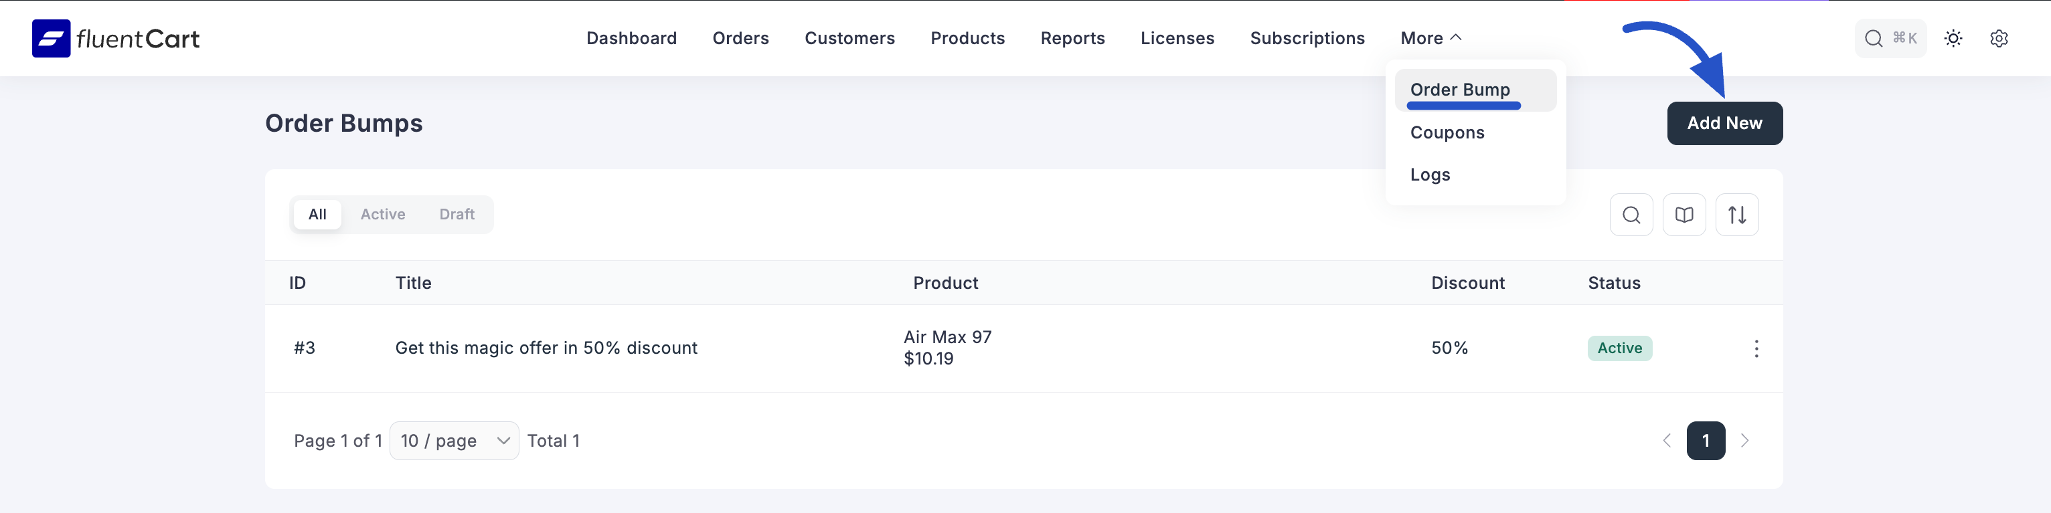Click the table search magnifier icon
Image resolution: width=2051 pixels, height=513 pixels.
(x=1631, y=215)
